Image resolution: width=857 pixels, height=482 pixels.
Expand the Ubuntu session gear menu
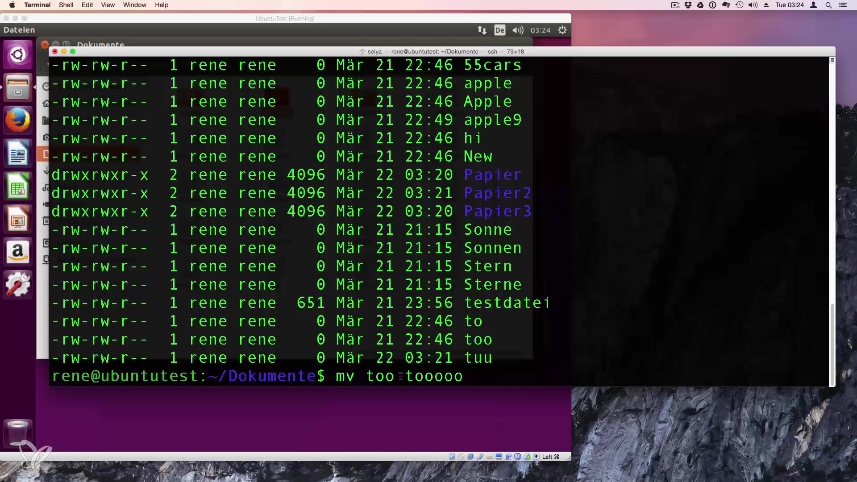(x=562, y=30)
